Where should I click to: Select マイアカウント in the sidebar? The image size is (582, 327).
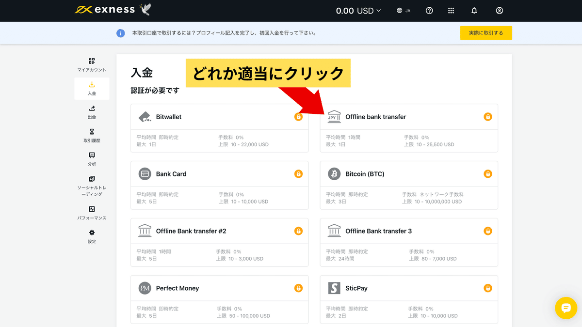click(91, 63)
